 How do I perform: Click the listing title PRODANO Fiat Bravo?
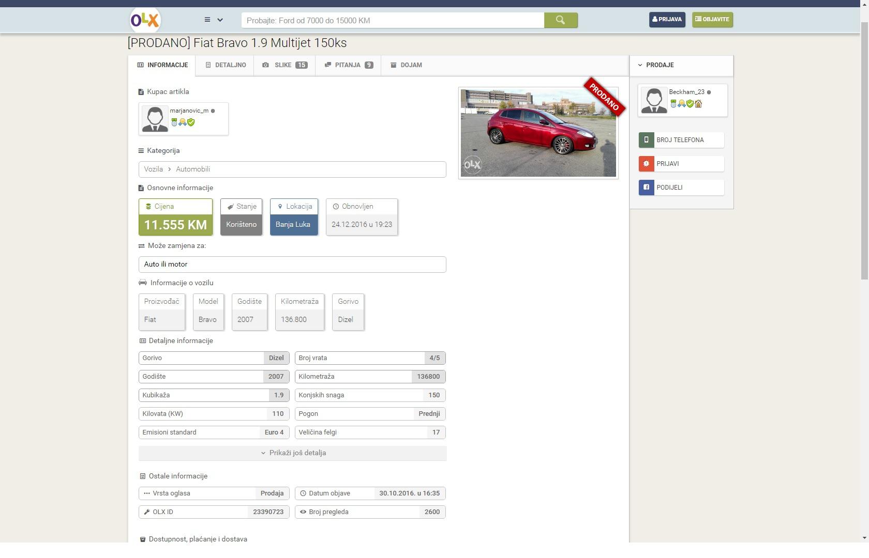coord(237,43)
